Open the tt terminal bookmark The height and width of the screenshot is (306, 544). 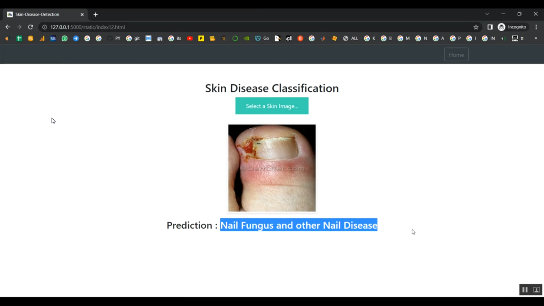[x=518, y=38]
